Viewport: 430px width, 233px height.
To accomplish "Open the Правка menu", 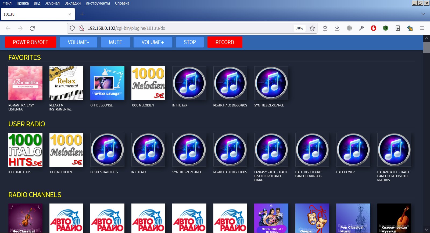I will (x=23, y=3).
